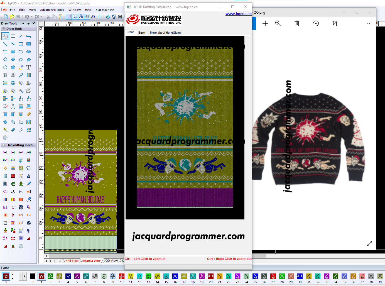Click the zoom magnifier in photo viewer
385x286 pixels.
(x=278, y=23)
